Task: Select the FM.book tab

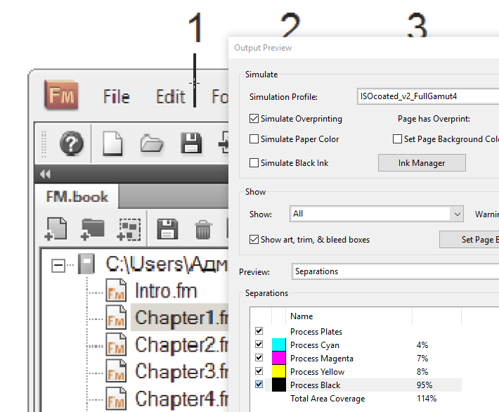Action: (x=77, y=196)
